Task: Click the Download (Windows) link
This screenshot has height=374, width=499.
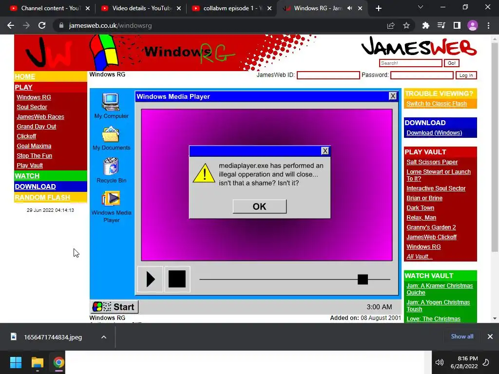Action: [x=434, y=133]
